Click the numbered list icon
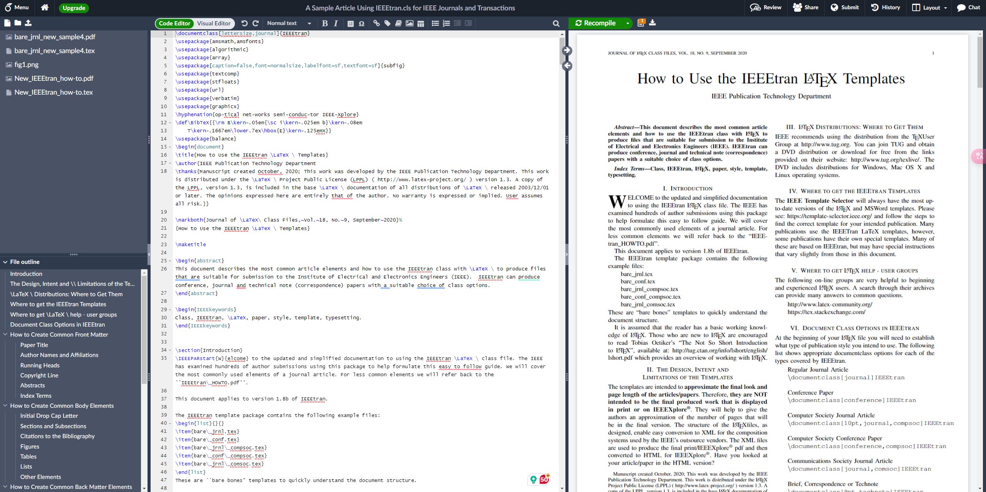The height and width of the screenshot is (492, 986). click(x=446, y=23)
